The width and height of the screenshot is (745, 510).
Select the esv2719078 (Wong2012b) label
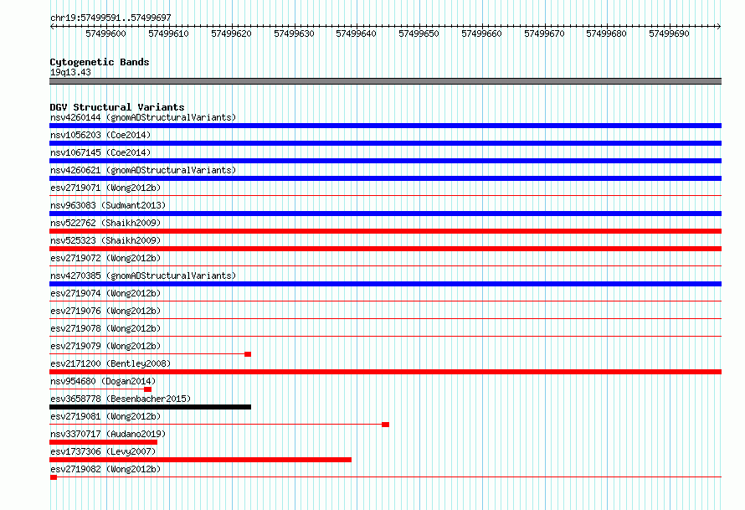pos(105,328)
